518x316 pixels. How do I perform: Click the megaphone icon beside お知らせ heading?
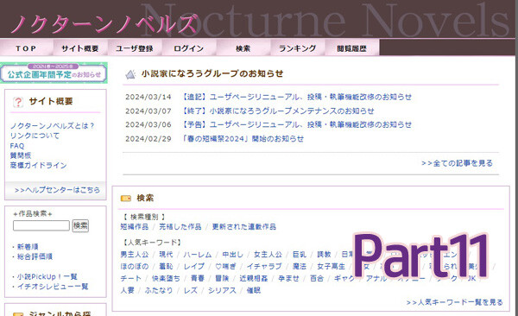(x=130, y=74)
